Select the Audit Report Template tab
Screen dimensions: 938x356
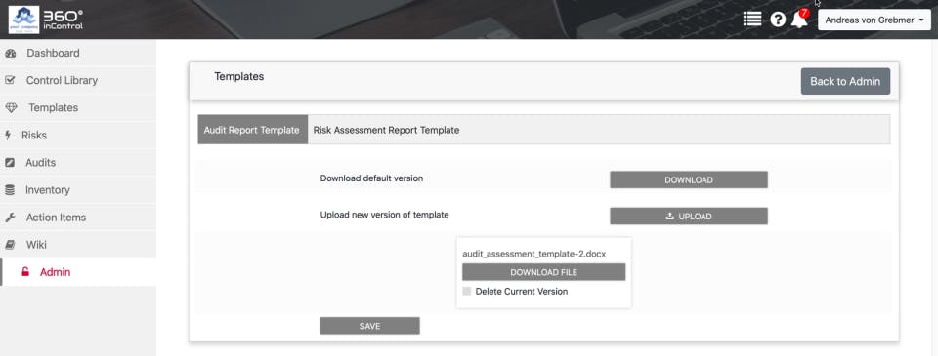coord(252,130)
